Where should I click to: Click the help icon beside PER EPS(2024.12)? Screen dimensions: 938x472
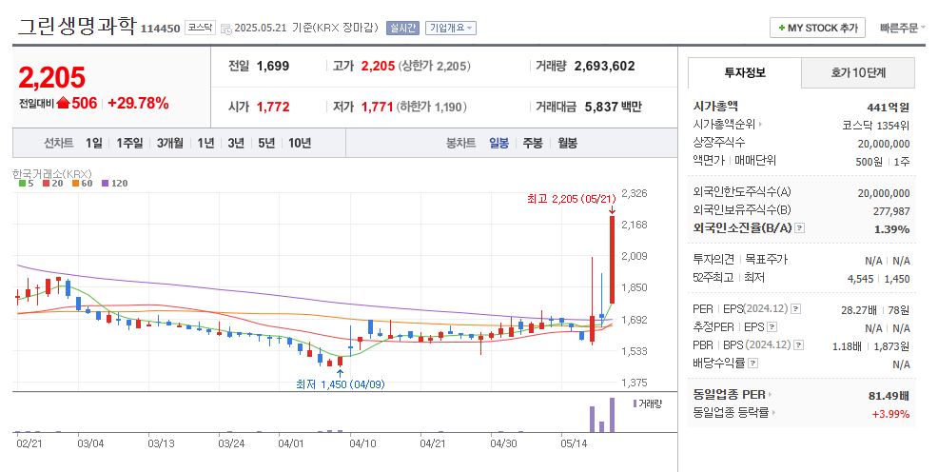(795, 309)
